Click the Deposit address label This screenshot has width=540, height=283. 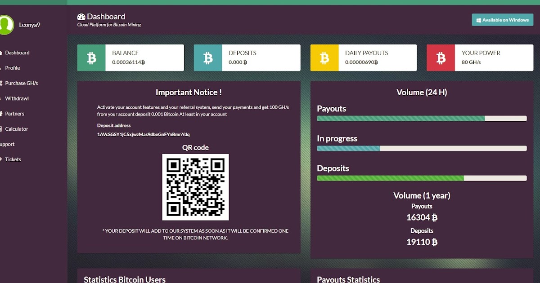click(114, 126)
